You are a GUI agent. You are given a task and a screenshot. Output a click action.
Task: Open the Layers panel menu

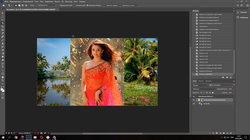234,81
